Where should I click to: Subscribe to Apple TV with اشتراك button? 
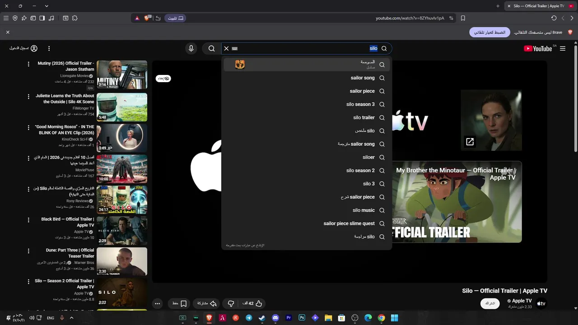coord(490,303)
